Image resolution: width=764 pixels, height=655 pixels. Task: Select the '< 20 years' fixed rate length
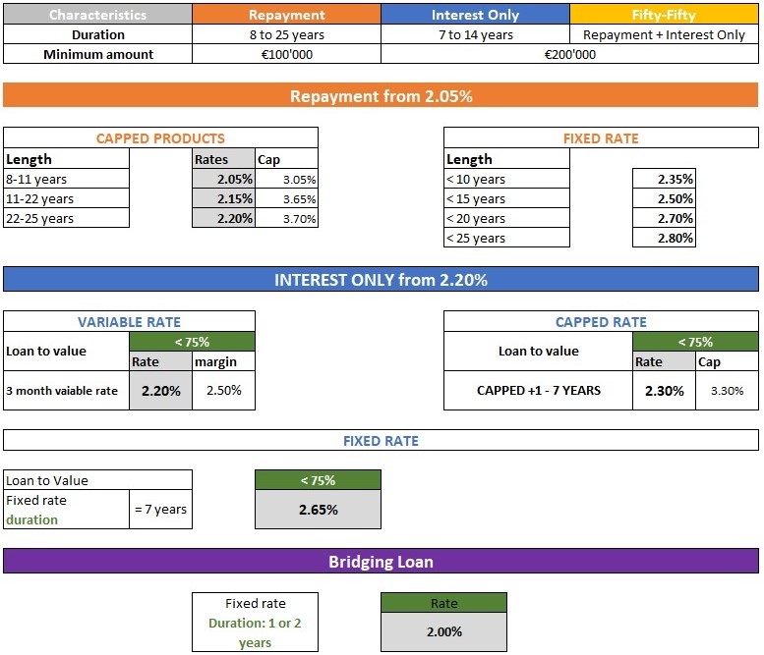click(506, 218)
